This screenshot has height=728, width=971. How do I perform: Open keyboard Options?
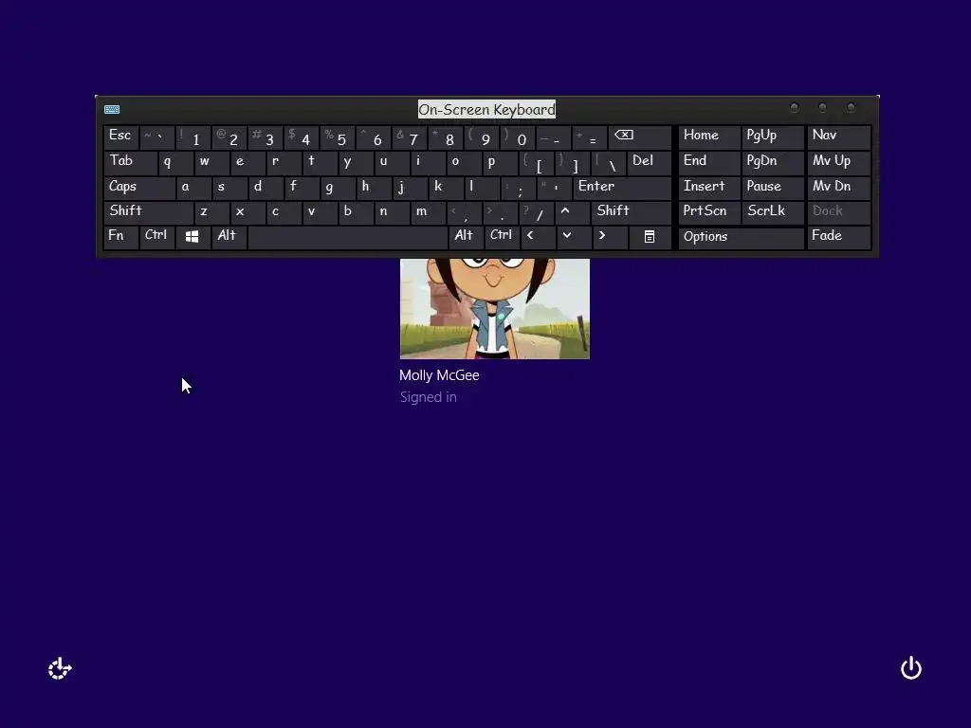tap(741, 237)
